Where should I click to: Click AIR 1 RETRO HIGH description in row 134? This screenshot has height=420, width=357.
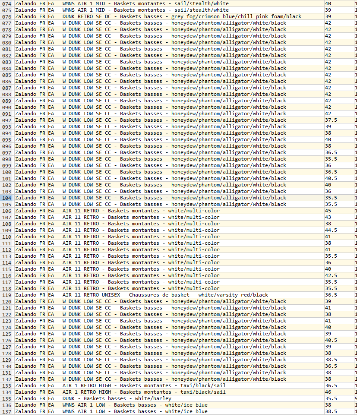coord(144,392)
